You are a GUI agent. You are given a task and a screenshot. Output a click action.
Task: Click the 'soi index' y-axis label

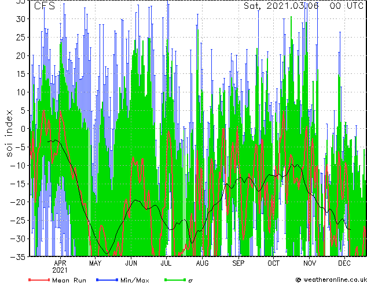(9, 133)
